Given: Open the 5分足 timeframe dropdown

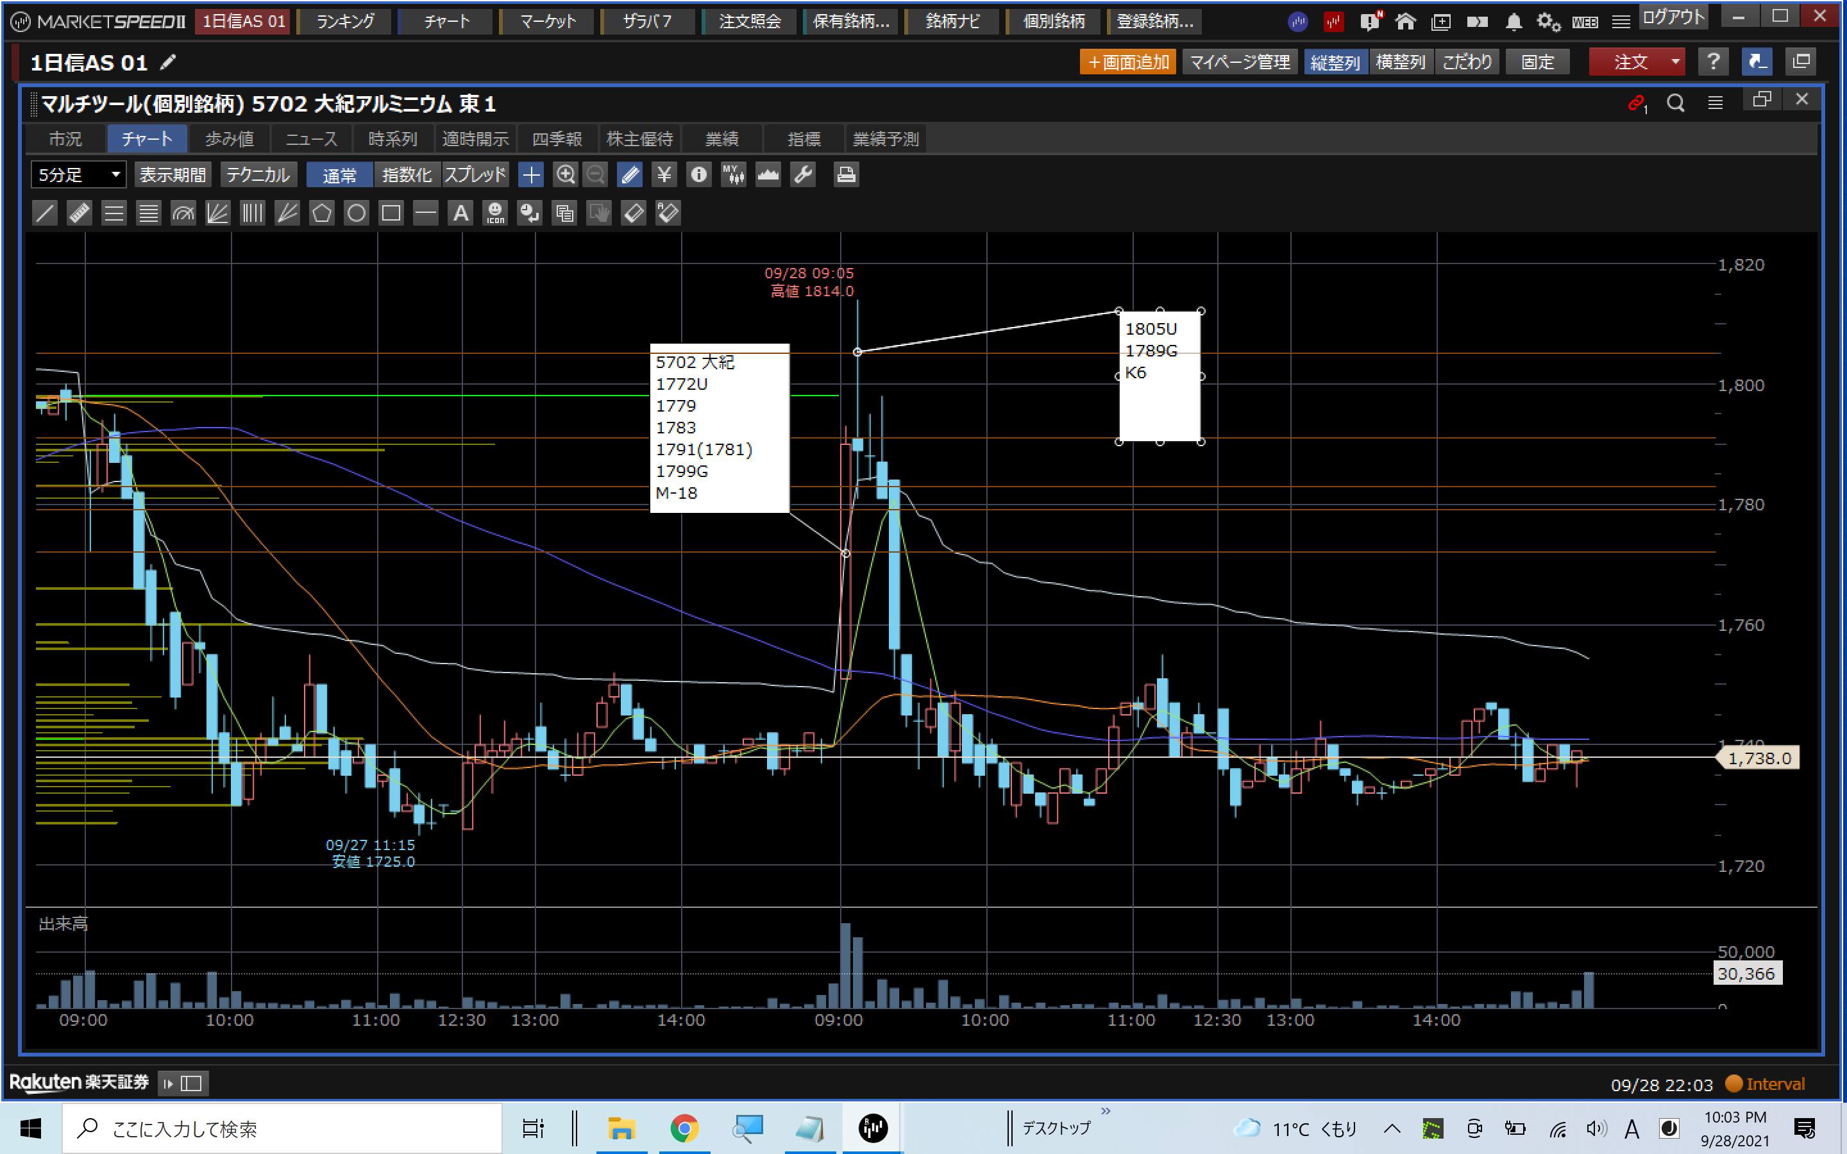Looking at the screenshot, I should pos(78,175).
